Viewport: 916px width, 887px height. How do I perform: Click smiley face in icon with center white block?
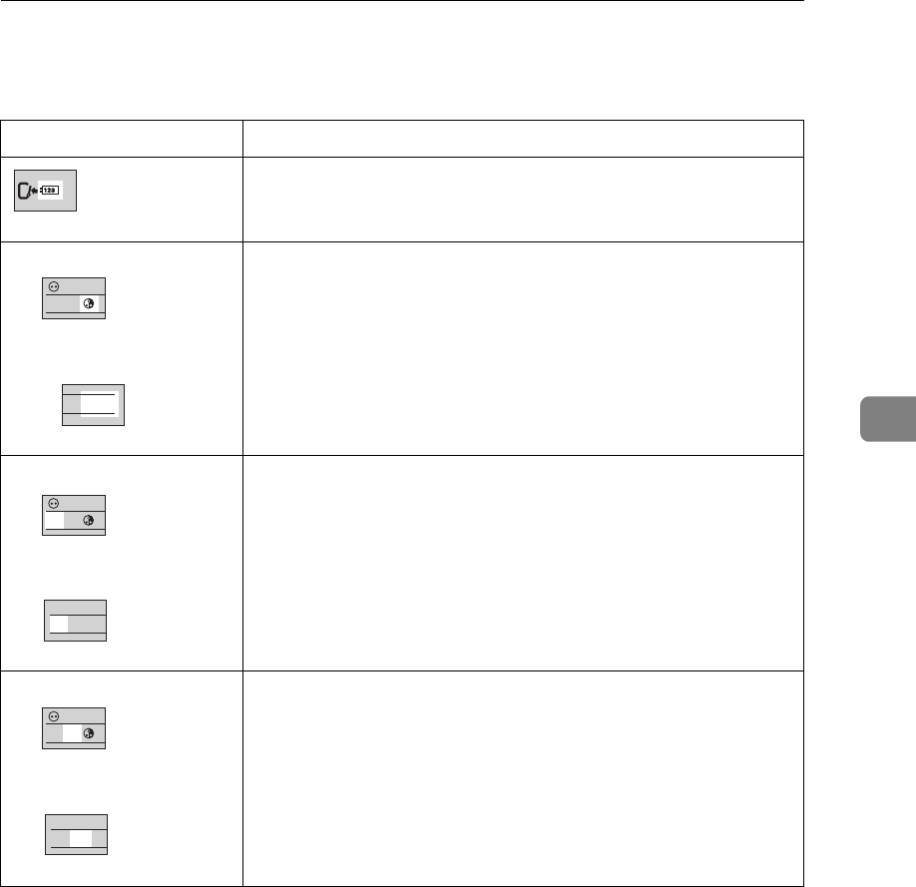tap(53, 715)
